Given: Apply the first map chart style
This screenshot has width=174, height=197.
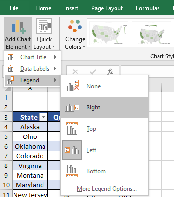Looking at the screenshot, I should [109, 33].
